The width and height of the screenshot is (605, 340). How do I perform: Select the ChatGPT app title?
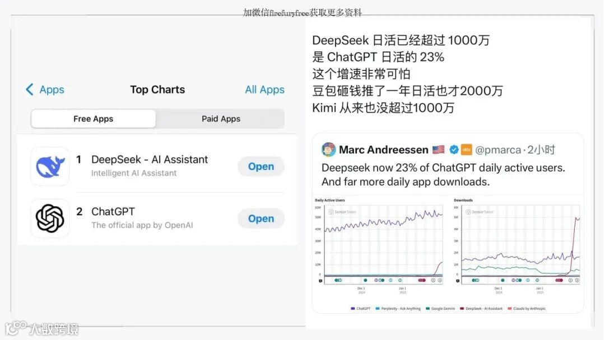pyautogui.click(x=113, y=211)
